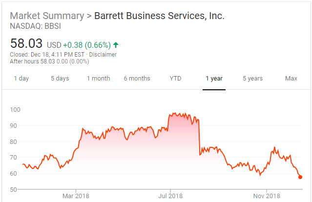Viewport: 312px width, 202px height.
Task: Open the 6 months tab
Action: click(x=137, y=79)
